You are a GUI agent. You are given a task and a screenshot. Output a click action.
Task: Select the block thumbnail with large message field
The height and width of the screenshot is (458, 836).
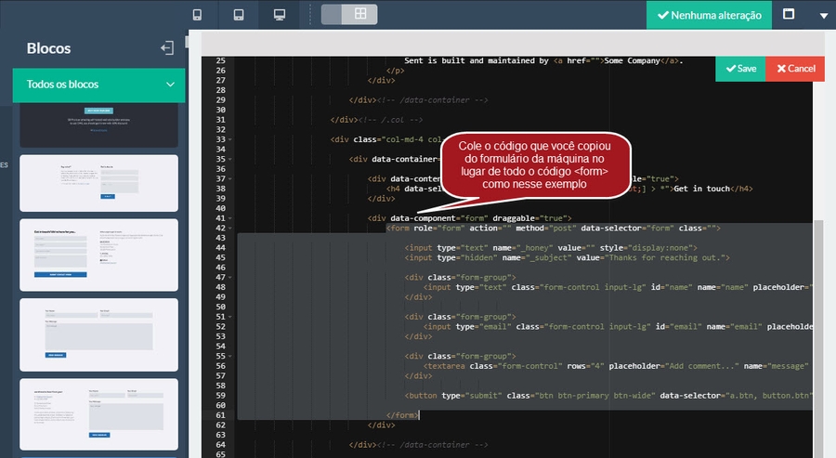click(98, 334)
